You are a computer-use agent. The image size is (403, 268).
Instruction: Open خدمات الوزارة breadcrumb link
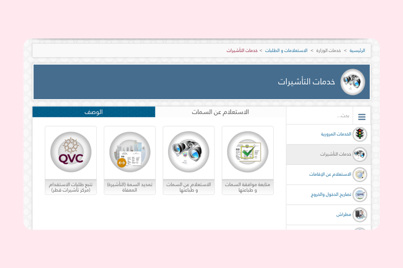[329, 51]
